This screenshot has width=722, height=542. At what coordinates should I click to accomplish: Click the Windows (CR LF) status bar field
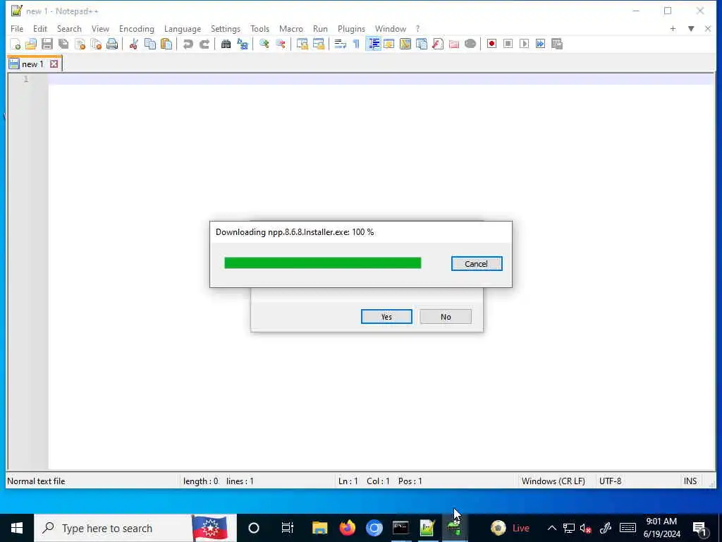click(x=553, y=481)
